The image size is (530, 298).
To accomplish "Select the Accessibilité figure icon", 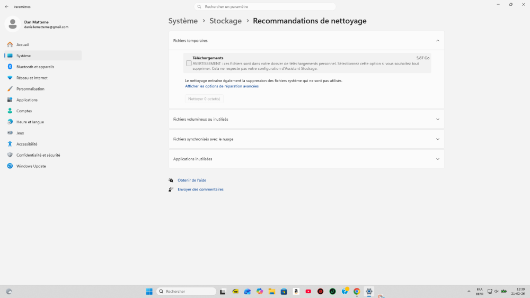I will click(x=10, y=144).
